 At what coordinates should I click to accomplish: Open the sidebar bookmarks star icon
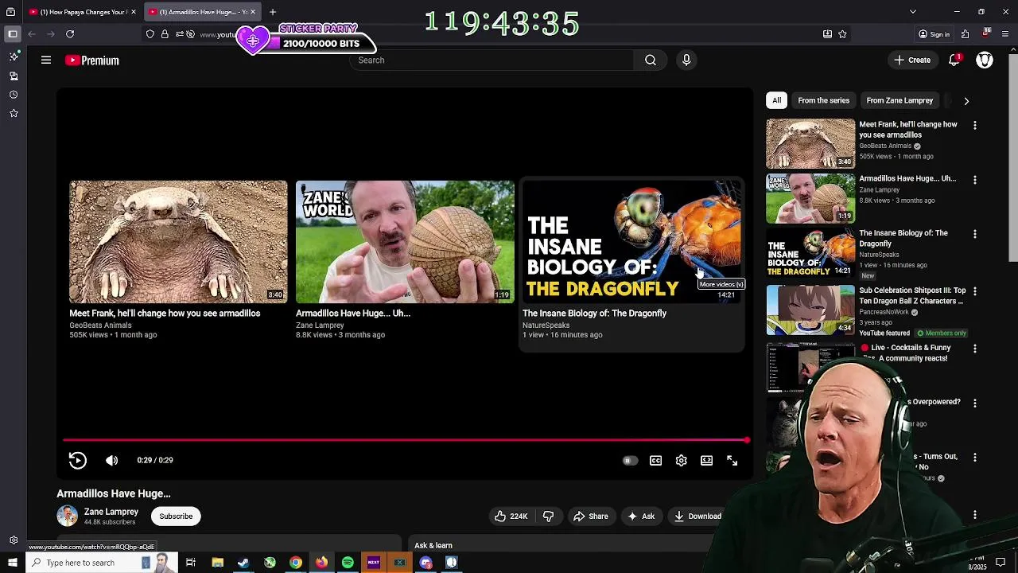tap(14, 114)
